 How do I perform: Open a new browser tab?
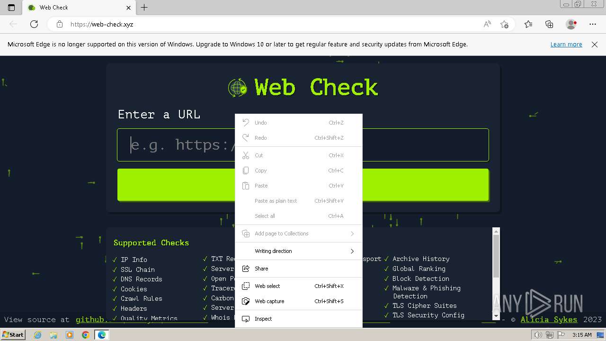pyautogui.click(x=144, y=7)
